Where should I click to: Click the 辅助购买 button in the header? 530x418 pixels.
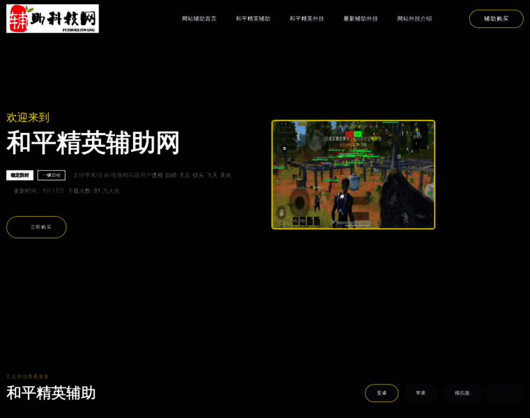pos(497,19)
